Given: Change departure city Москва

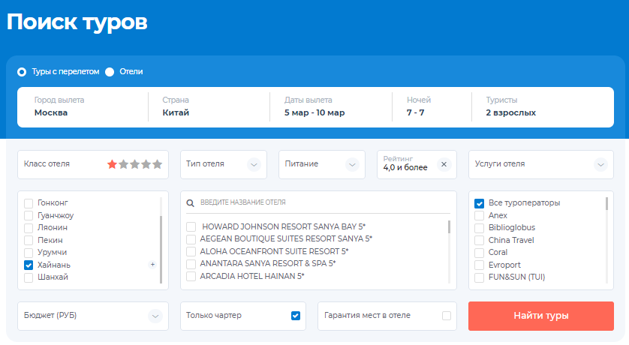Looking at the screenshot, I should coord(83,107).
